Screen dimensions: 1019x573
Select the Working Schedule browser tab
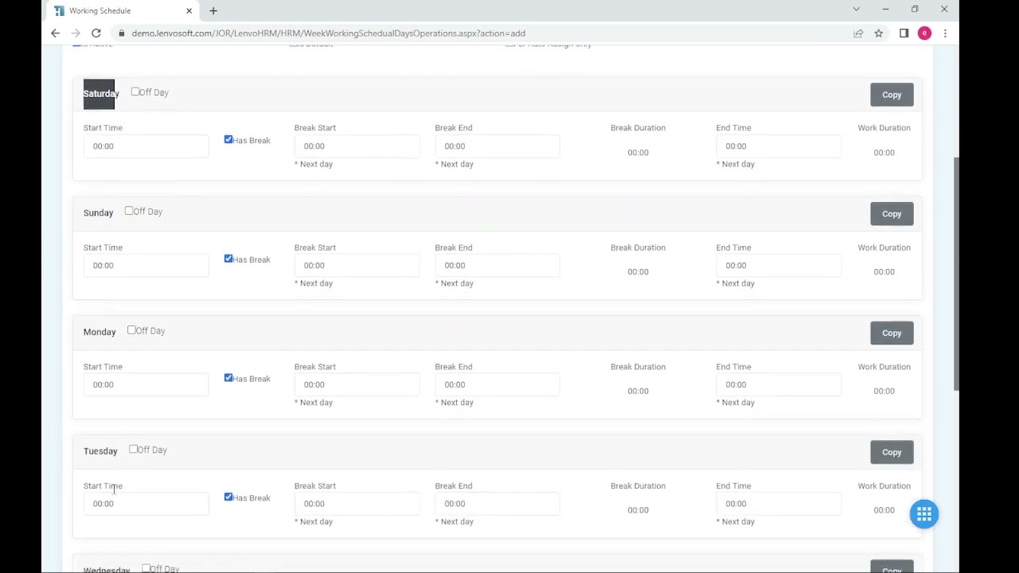point(119,11)
